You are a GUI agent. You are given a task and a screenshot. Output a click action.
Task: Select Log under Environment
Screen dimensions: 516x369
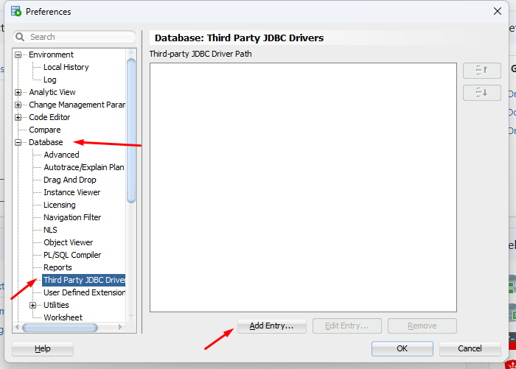coord(49,80)
